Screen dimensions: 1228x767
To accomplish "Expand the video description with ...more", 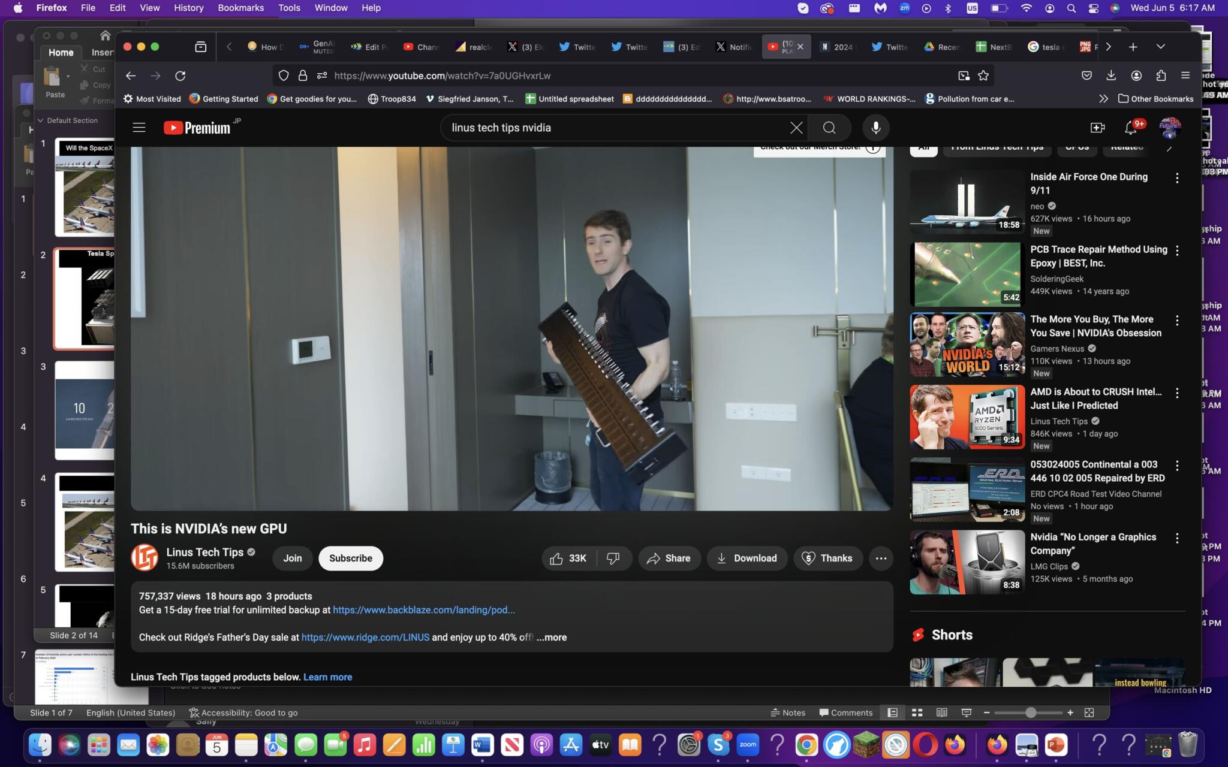I will pos(551,638).
